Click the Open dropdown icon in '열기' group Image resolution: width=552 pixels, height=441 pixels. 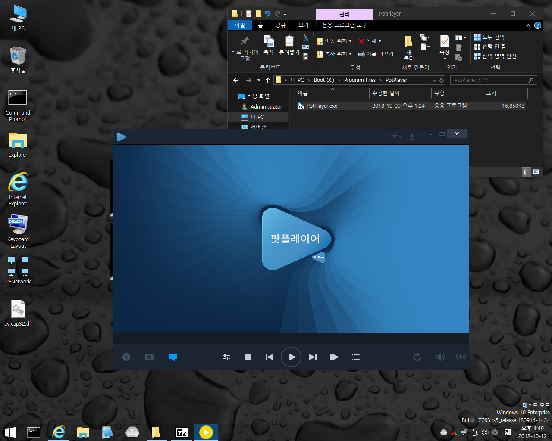point(461,38)
